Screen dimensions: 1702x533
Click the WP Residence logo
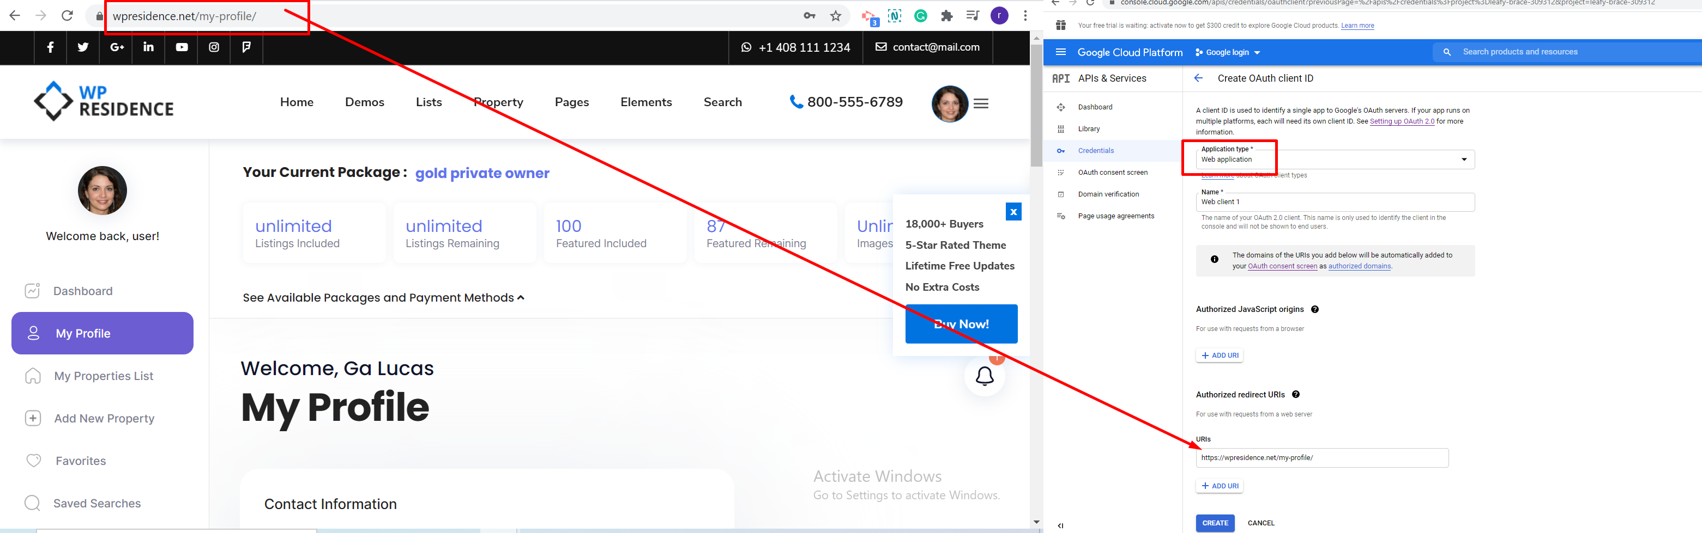[104, 101]
